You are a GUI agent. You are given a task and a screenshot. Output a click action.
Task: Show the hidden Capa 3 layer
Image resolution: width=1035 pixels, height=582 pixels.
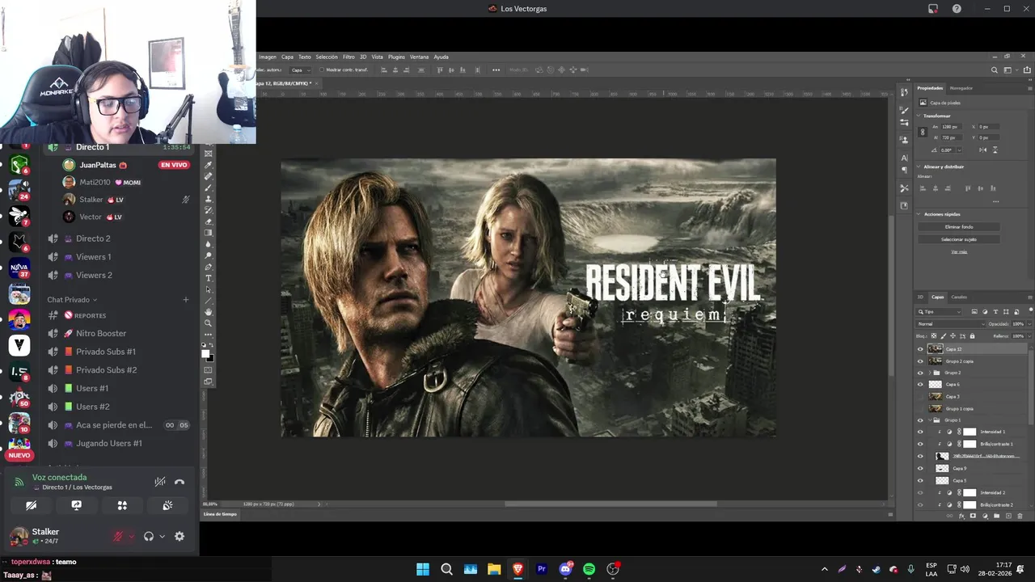920,397
